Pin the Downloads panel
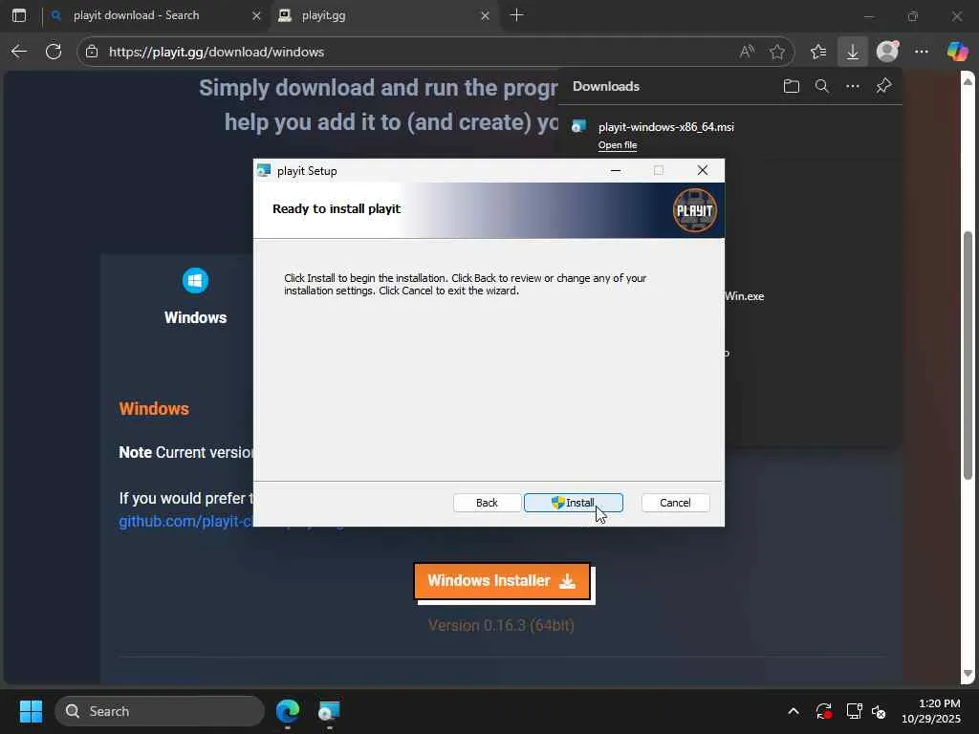The image size is (979, 734). coord(882,86)
